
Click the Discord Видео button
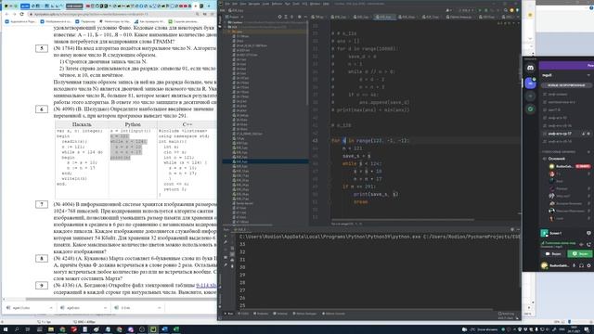(553, 253)
